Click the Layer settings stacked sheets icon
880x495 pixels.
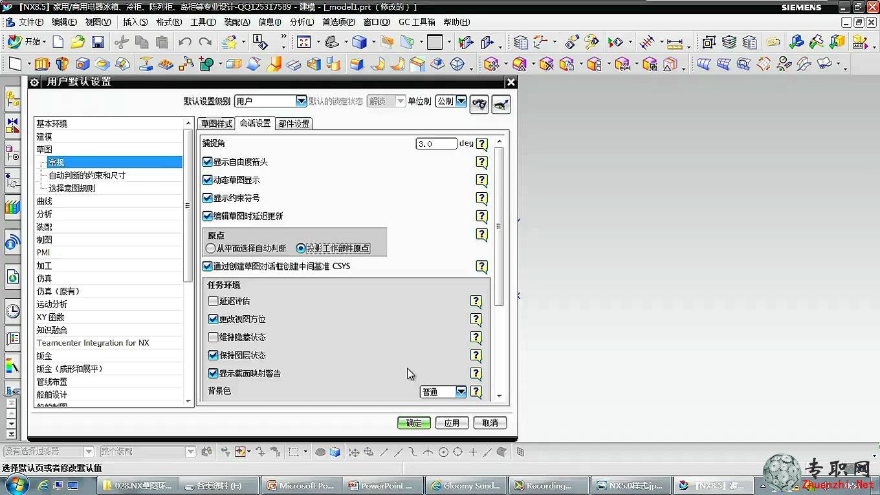[729, 42]
